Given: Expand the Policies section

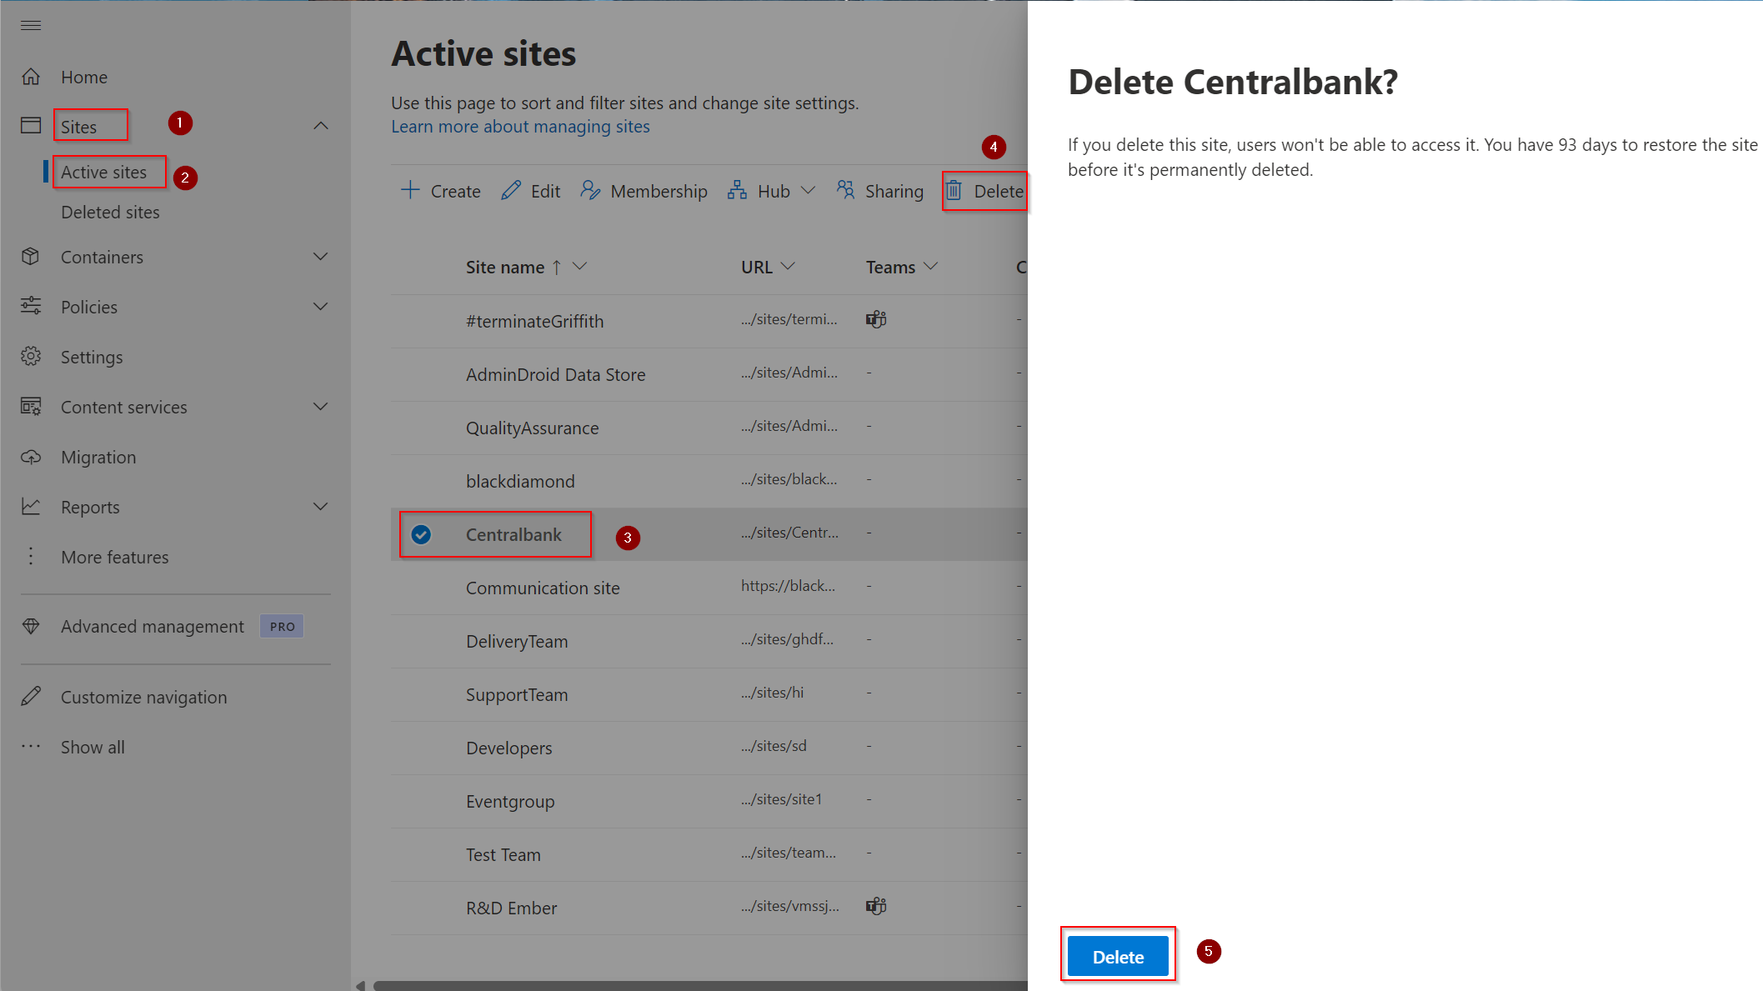Looking at the screenshot, I should pos(320,307).
